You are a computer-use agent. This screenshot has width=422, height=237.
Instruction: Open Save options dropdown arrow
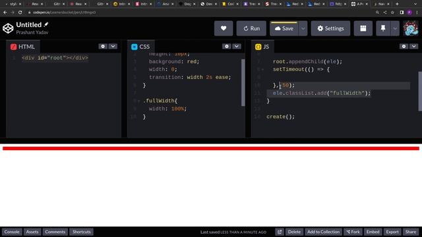pos(303,28)
